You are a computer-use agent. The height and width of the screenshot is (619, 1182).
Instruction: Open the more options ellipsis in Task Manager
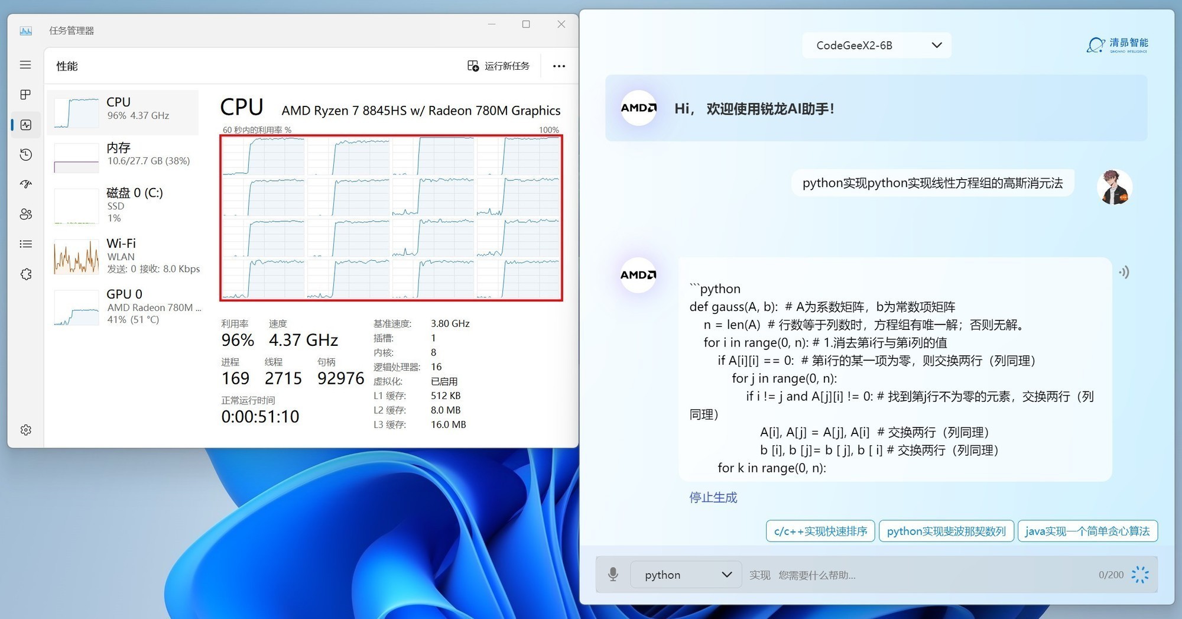coord(559,66)
